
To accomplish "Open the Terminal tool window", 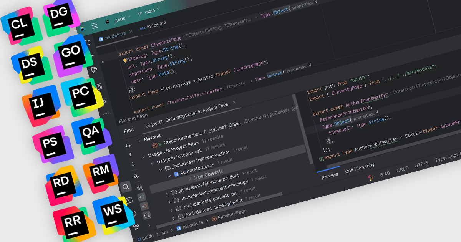I will click(129, 200).
